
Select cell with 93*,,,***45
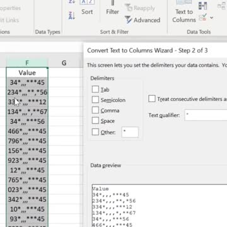coord(27,219)
